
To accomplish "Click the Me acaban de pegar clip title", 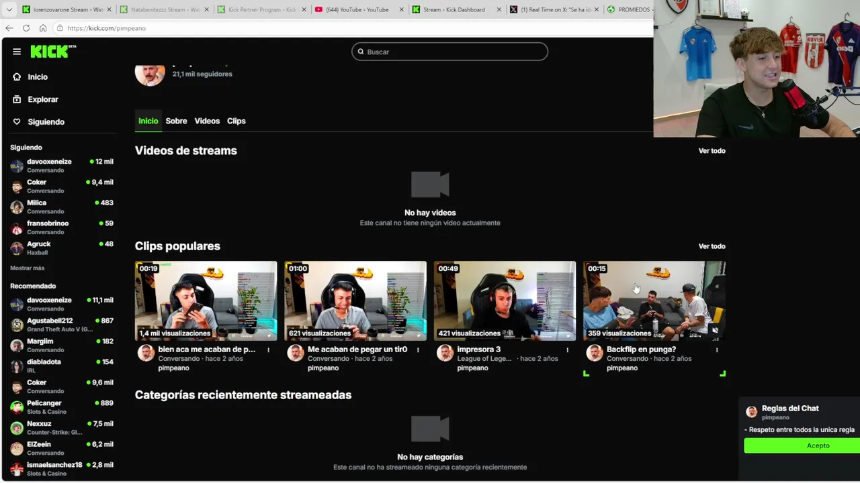I will [357, 350].
